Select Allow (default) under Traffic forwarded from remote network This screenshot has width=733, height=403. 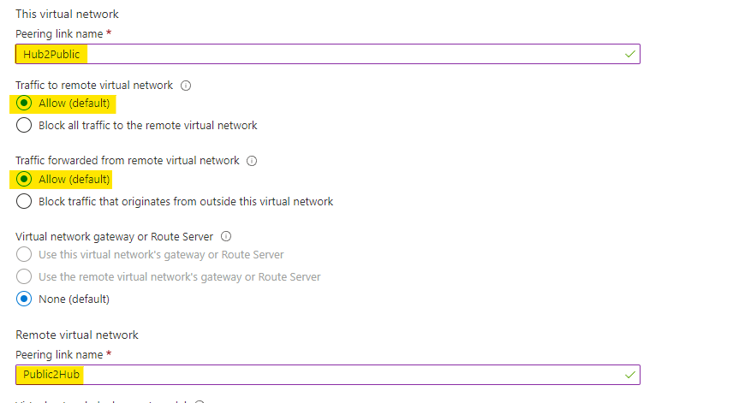click(25, 180)
